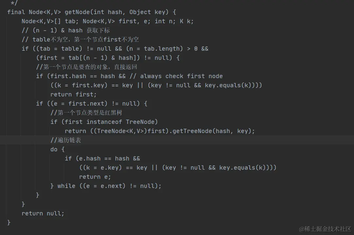Click the getNode method name
Viewport: 354px width, 235px height.
(x=77, y=12)
